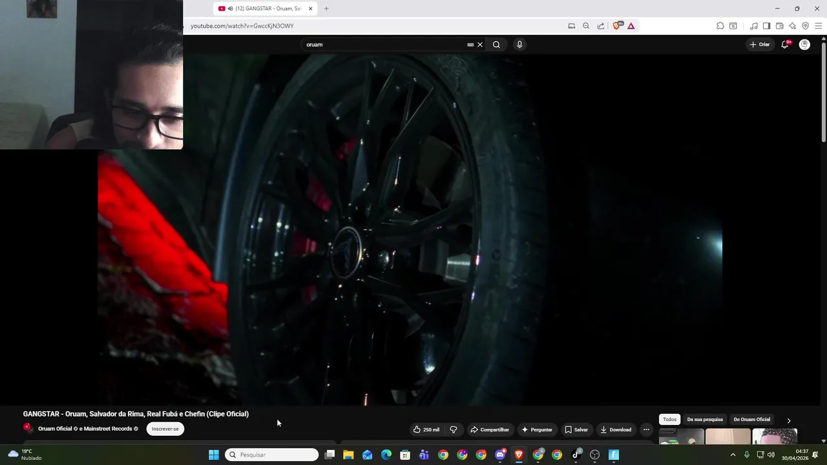Click the GANGSTAR video title text
The image size is (827, 465).
click(136, 414)
